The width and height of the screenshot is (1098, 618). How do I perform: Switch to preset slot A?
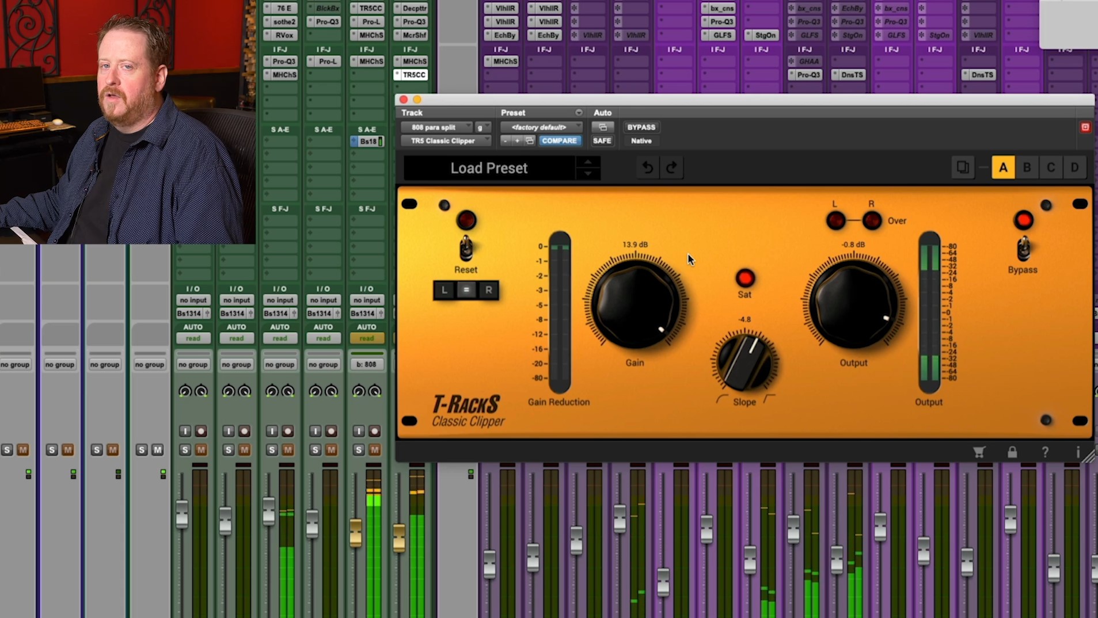click(x=1003, y=167)
